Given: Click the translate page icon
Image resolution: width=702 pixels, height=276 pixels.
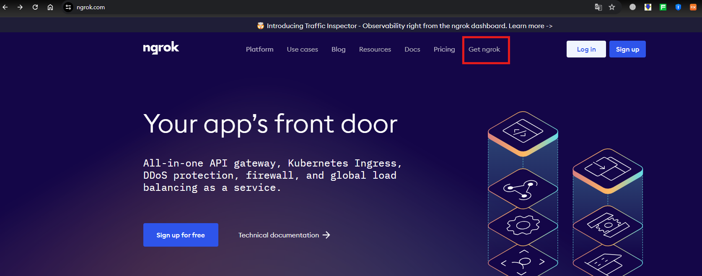Looking at the screenshot, I should coord(598,7).
